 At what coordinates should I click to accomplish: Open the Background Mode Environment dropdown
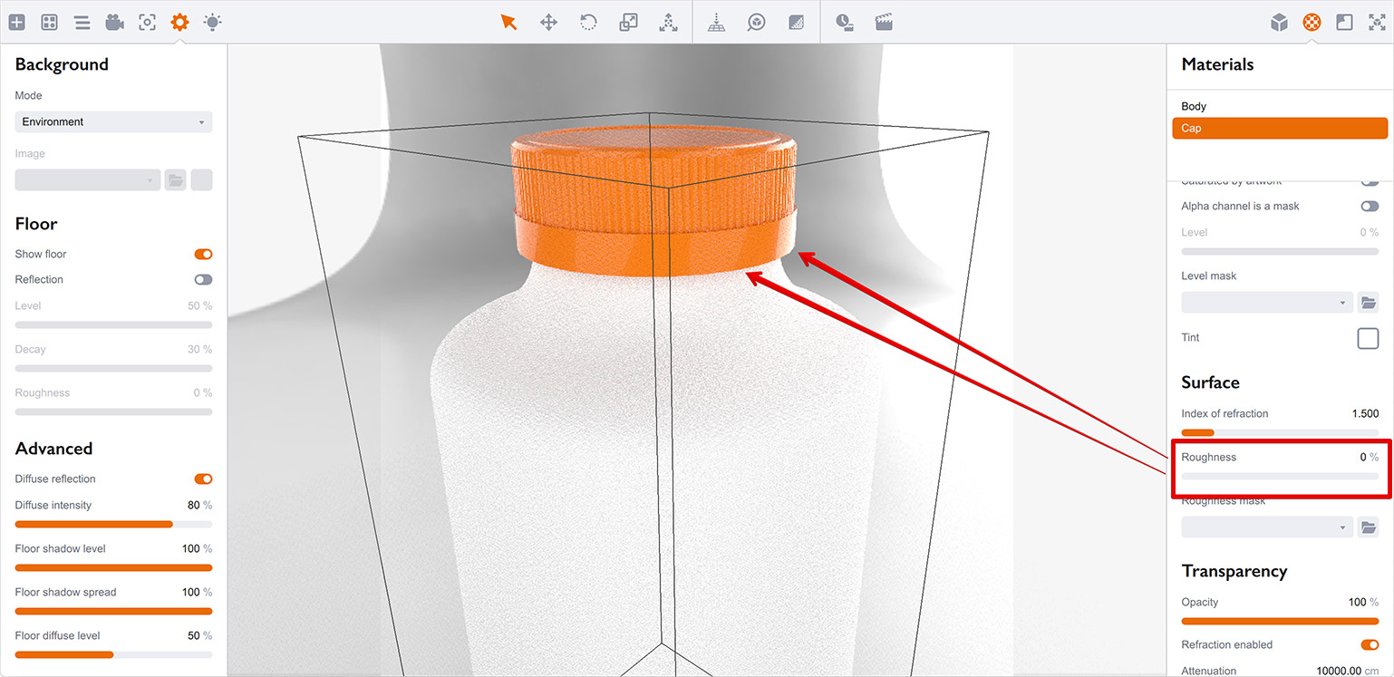[x=113, y=121]
